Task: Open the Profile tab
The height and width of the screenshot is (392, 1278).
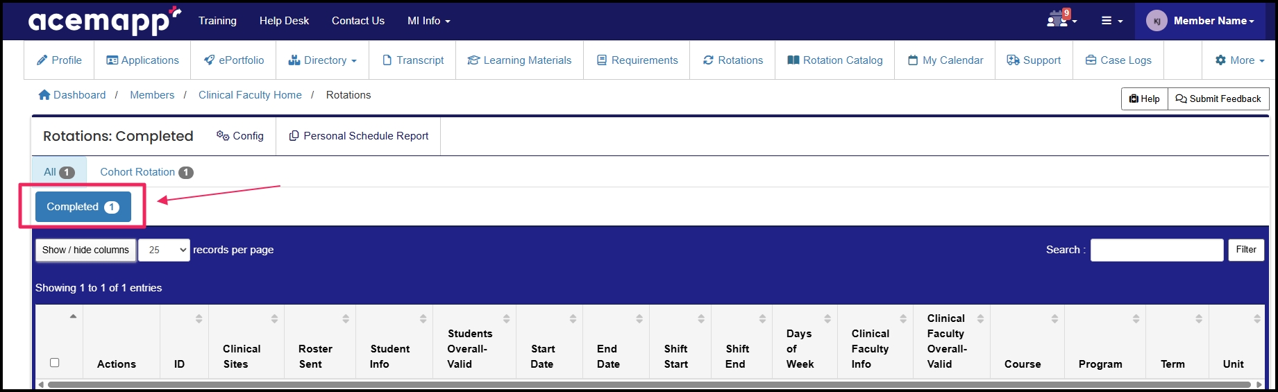Action: (x=59, y=60)
